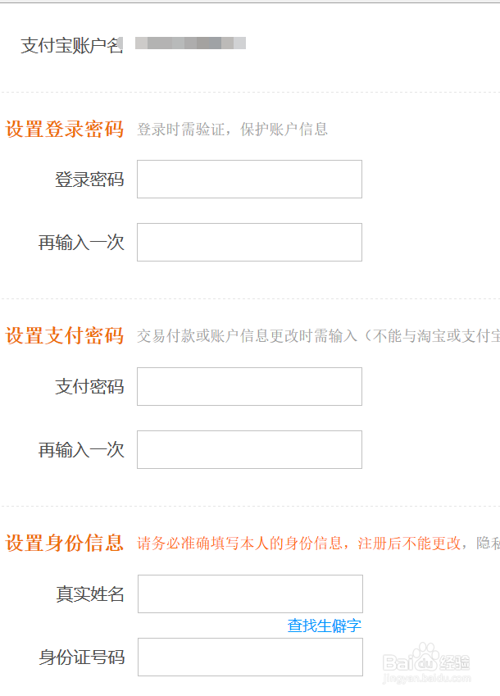Click the 身份证号码 field label

(82, 657)
